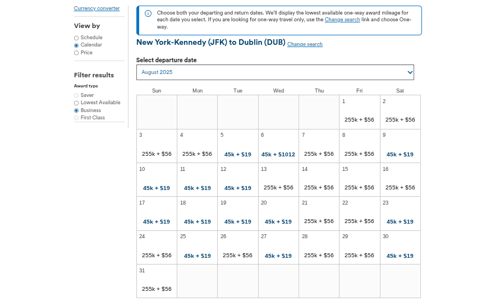Select the Business award type
The image size is (500, 306).
76,110
